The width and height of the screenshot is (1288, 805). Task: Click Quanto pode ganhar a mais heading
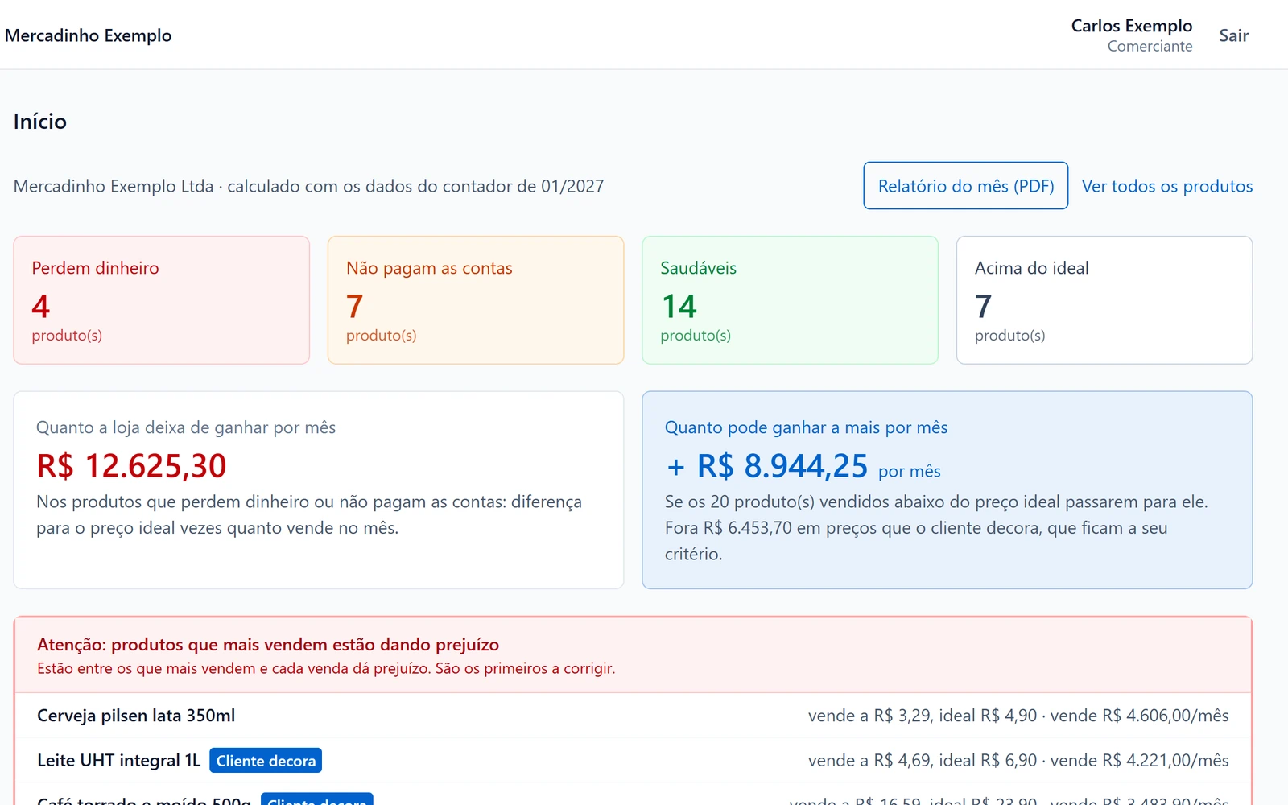[x=806, y=427]
